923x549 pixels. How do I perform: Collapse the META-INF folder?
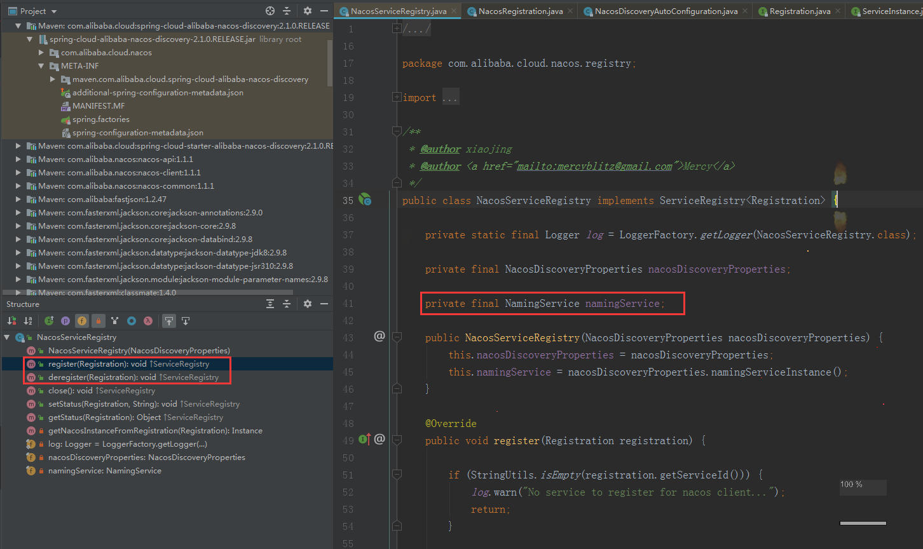pos(41,66)
